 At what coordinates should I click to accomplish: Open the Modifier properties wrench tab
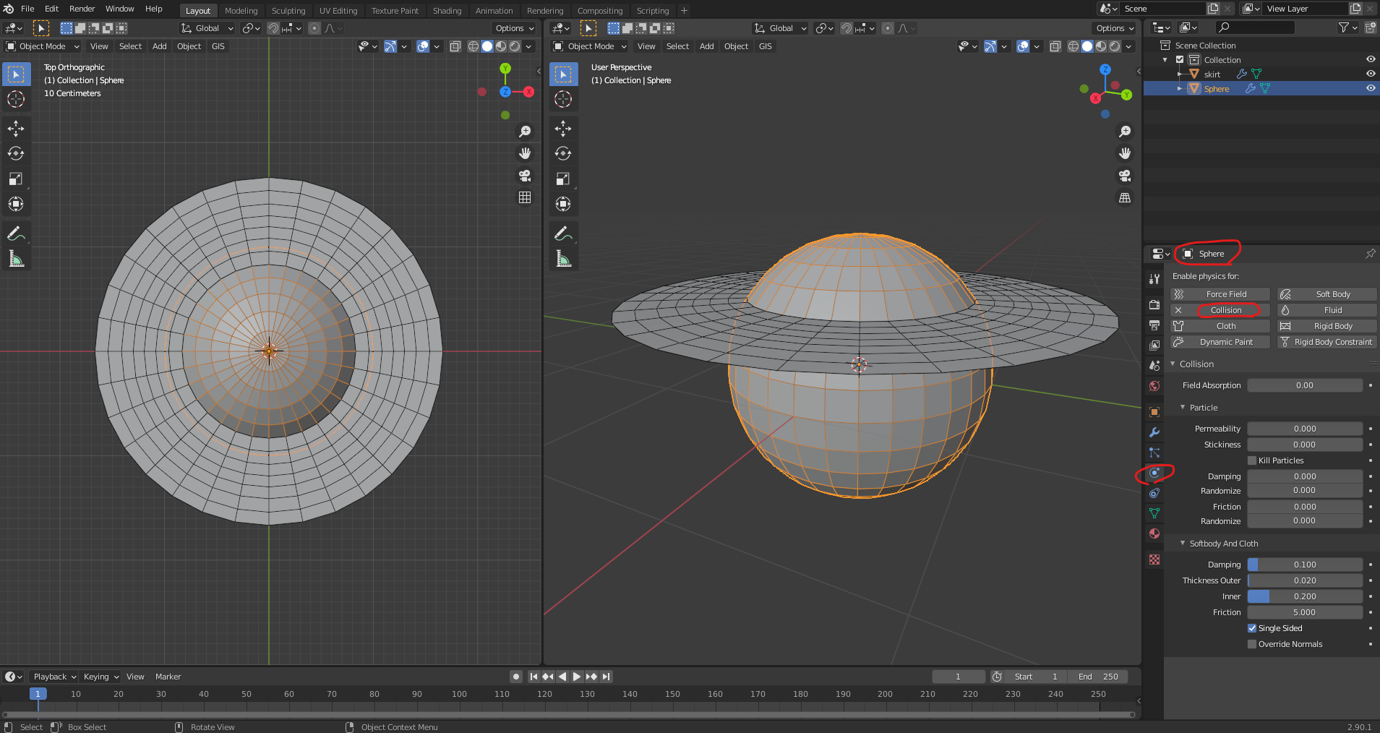[1154, 432]
